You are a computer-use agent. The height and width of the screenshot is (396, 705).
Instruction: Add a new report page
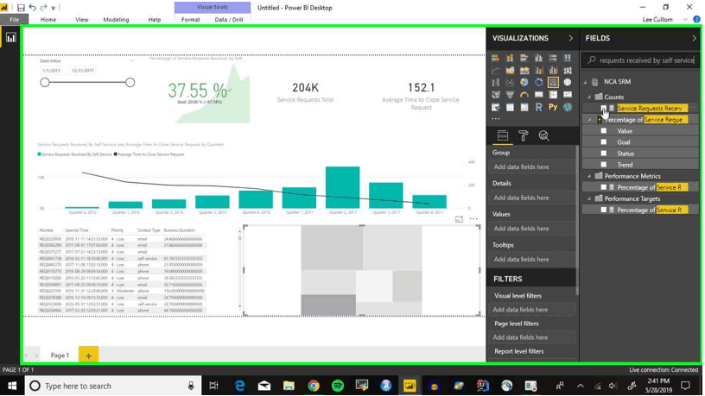(89, 355)
